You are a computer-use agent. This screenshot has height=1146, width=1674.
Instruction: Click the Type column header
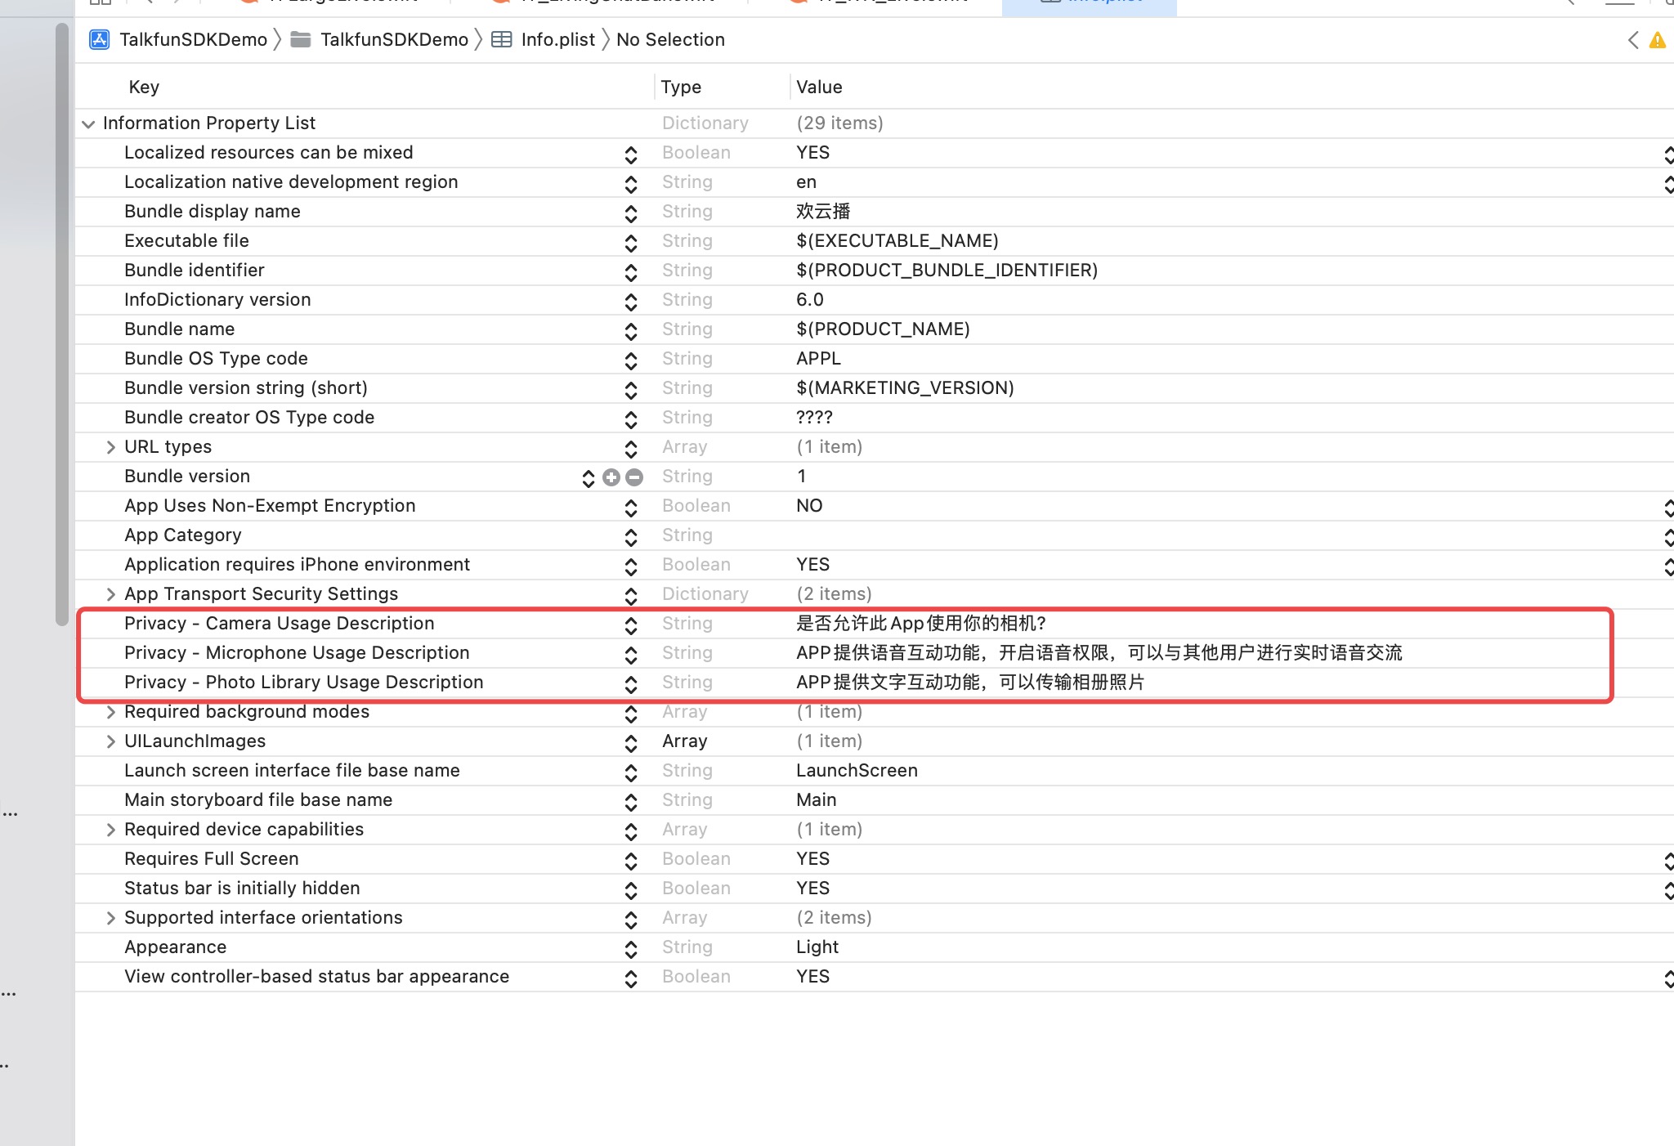click(x=681, y=87)
